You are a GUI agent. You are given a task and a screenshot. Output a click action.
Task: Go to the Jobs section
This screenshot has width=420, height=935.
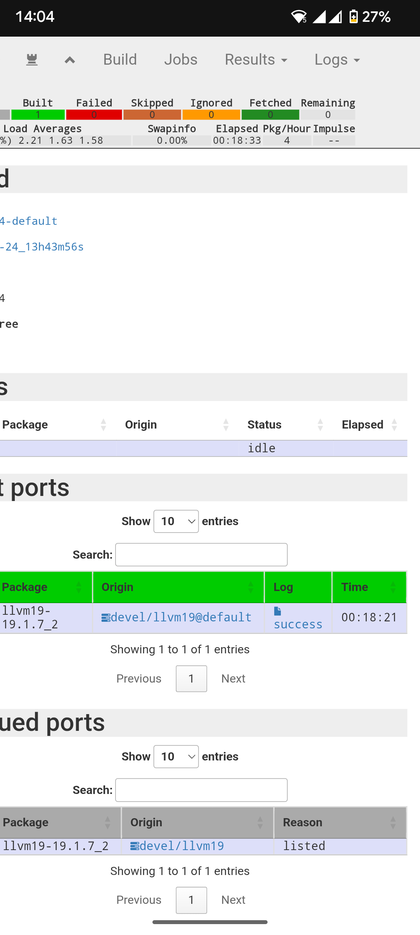181,60
